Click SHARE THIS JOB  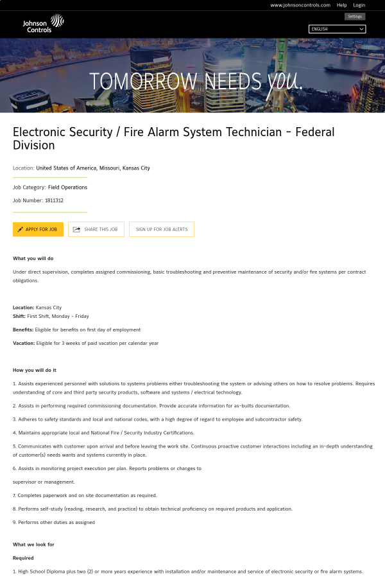tap(96, 229)
